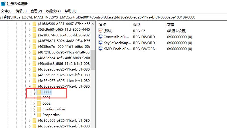This screenshot has height=128, width=227.
Task: Open the 查看(V) menu
Action: point(36,11)
